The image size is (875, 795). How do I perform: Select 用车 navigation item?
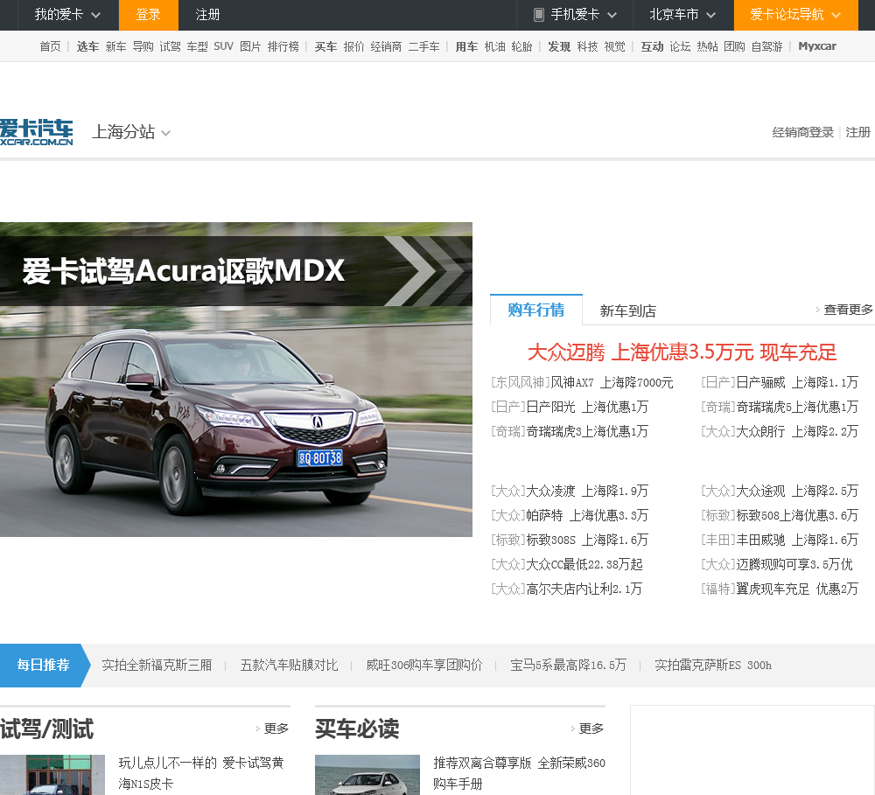click(466, 46)
